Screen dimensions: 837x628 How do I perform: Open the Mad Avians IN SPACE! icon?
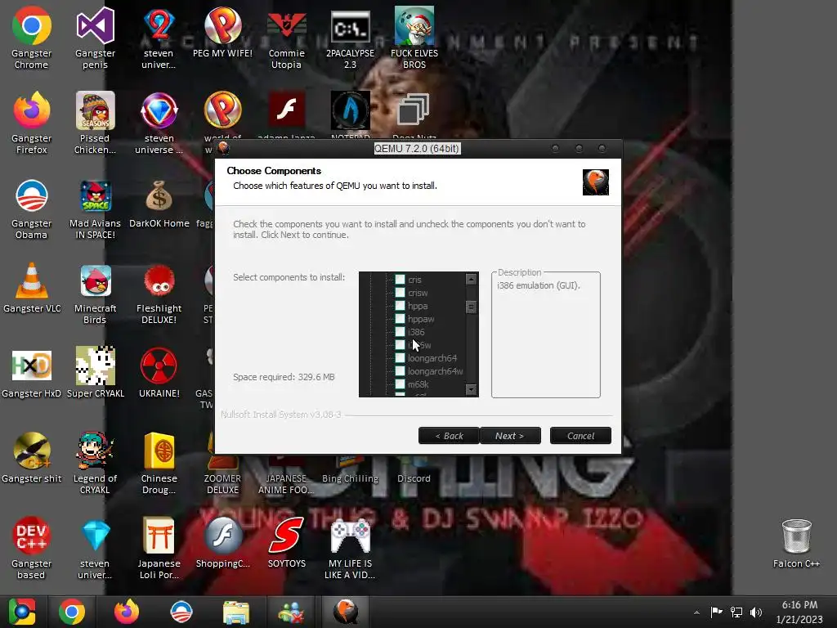pyautogui.click(x=95, y=209)
